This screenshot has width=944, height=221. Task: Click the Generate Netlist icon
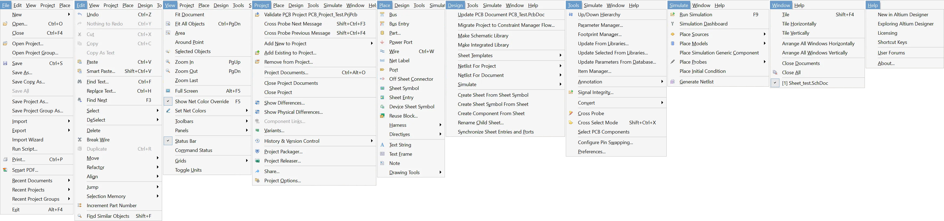tap(672, 82)
